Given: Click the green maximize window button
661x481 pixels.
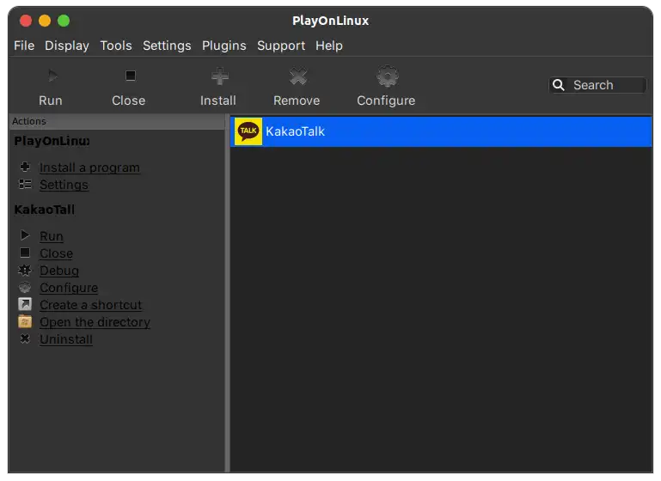Looking at the screenshot, I should pos(64,21).
